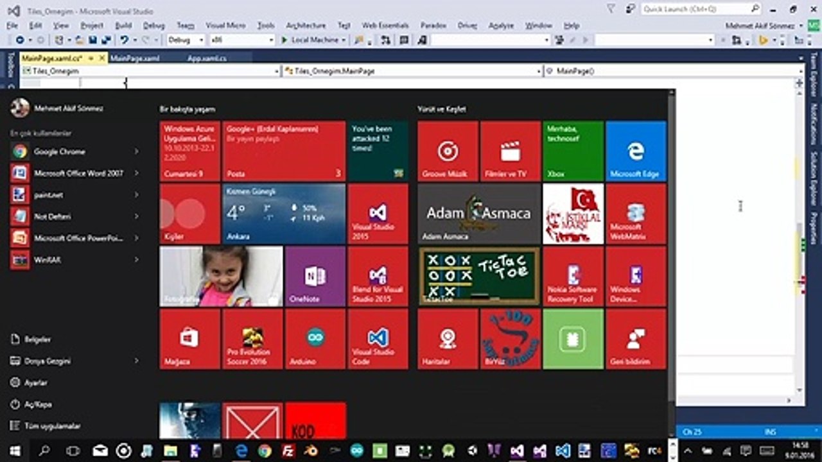Open the Tiles_Ornegim.MainPage class dropdown
Image resolution: width=822 pixels, height=462 pixels.
(412, 71)
